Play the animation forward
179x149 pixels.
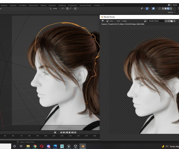(x=70, y=132)
